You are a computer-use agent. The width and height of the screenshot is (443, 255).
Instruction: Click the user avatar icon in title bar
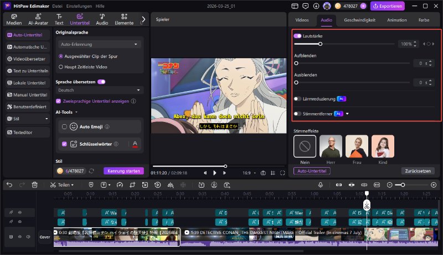pos(327,6)
